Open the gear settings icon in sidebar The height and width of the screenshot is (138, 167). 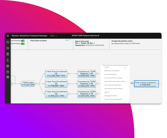point(8,66)
